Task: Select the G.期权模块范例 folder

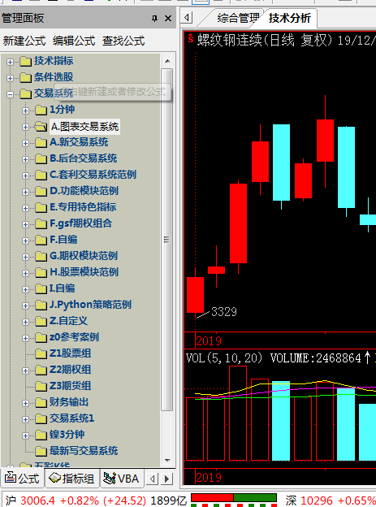Action: (x=84, y=256)
